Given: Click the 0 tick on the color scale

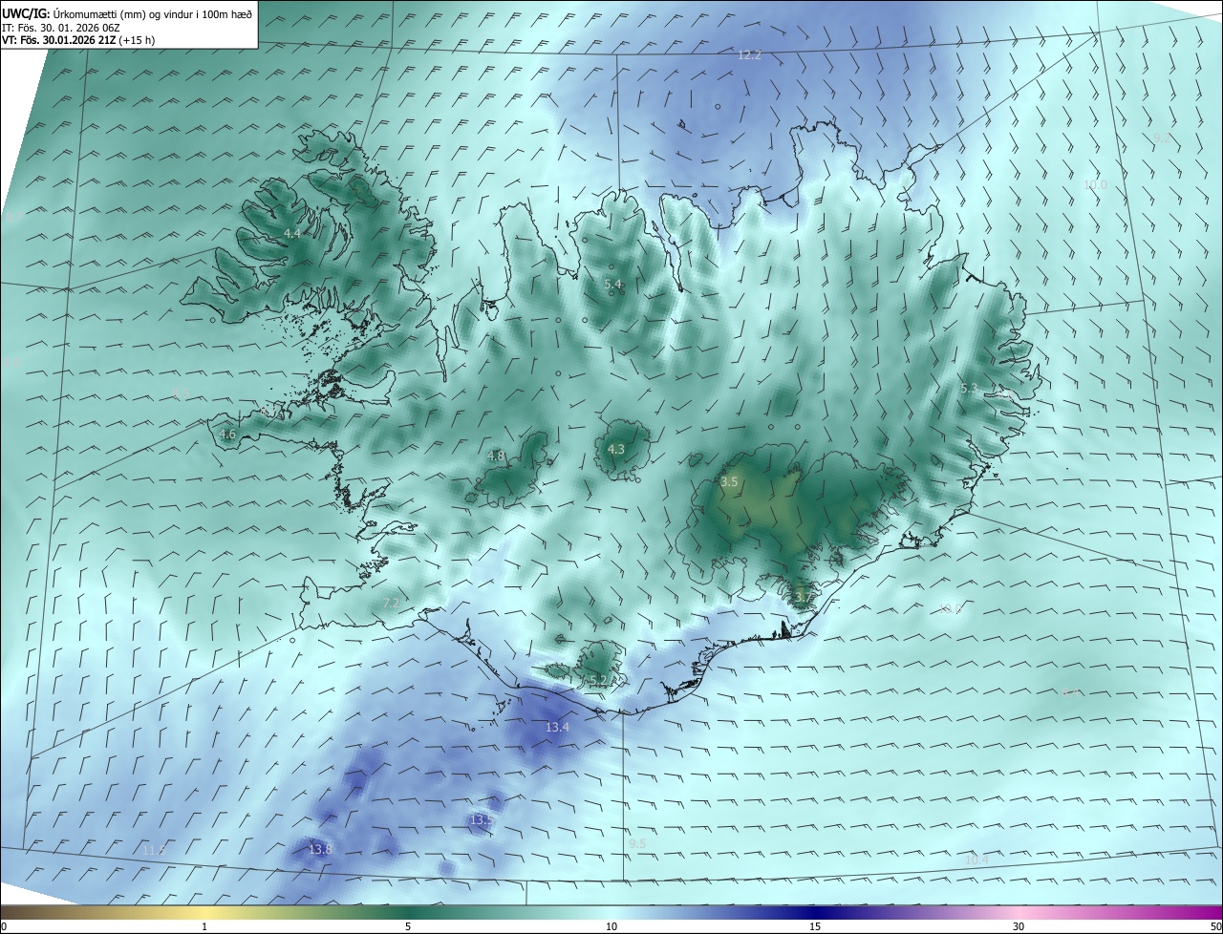Looking at the screenshot, I should pyautogui.click(x=4, y=926).
